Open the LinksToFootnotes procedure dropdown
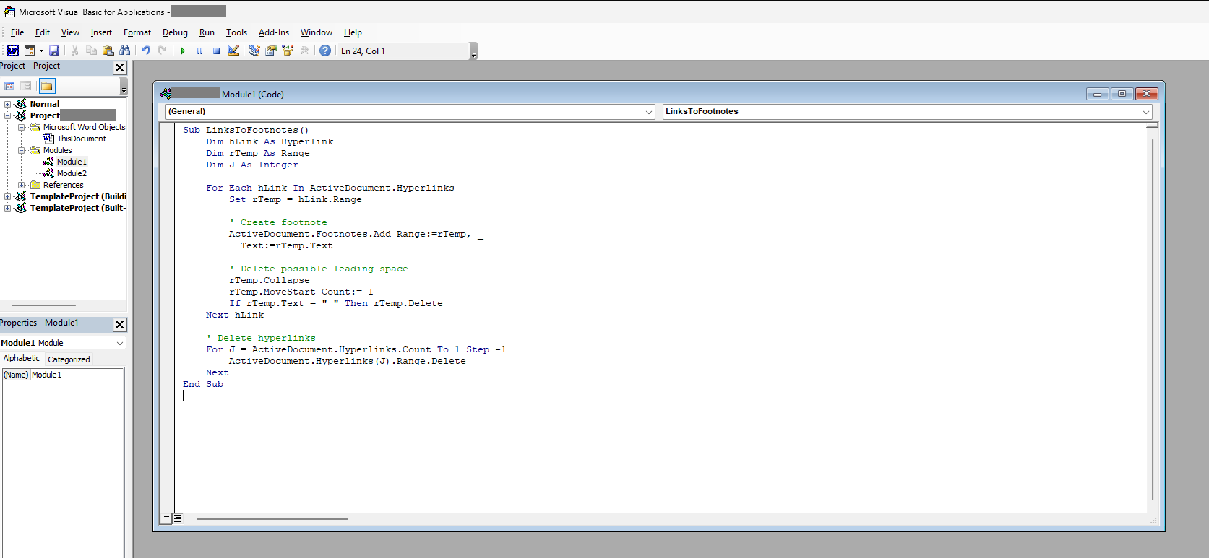 [x=1146, y=112]
